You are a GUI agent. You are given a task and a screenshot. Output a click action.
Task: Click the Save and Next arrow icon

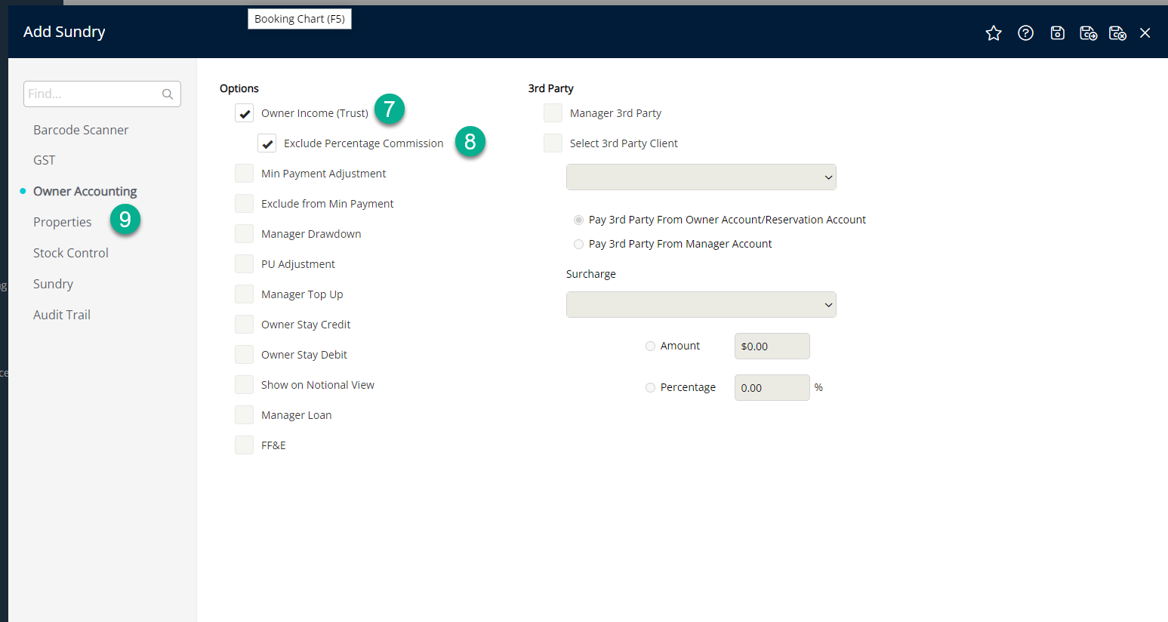[x=1088, y=33]
